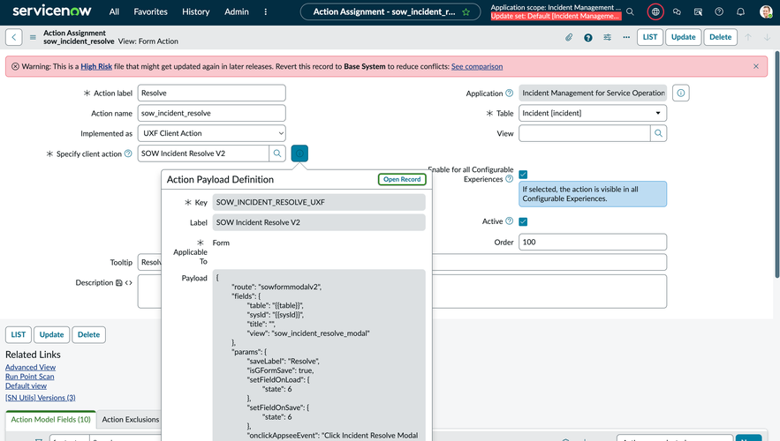Open SN Utils Versions link
This screenshot has width=780, height=441.
pyautogui.click(x=41, y=398)
